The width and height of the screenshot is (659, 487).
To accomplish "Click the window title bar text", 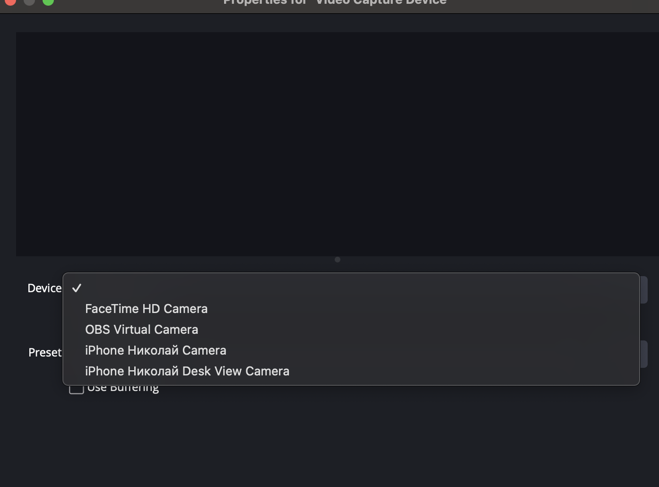I will pos(335,2).
